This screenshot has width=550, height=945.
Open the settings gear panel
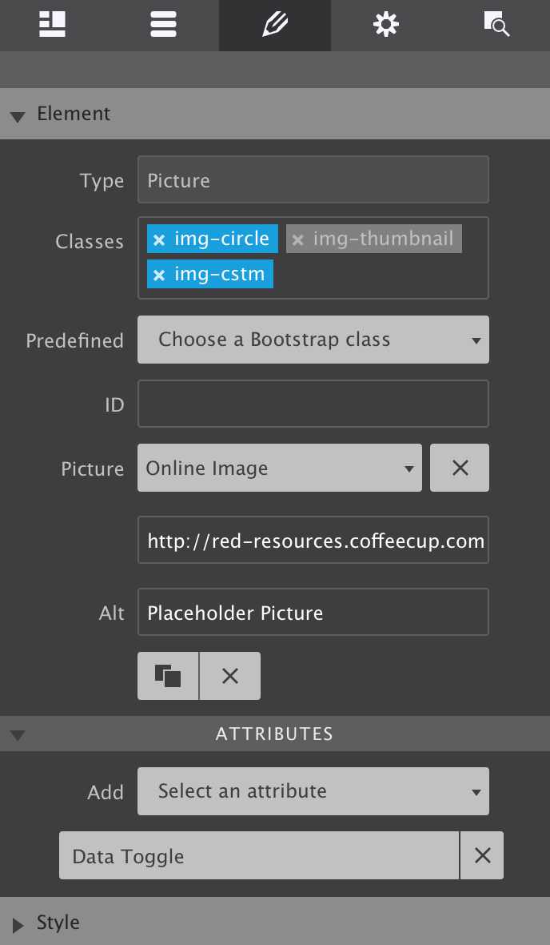pyautogui.click(x=385, y=25)
